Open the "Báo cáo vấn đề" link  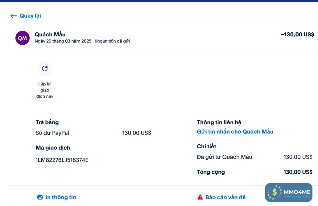coord(225,197)
